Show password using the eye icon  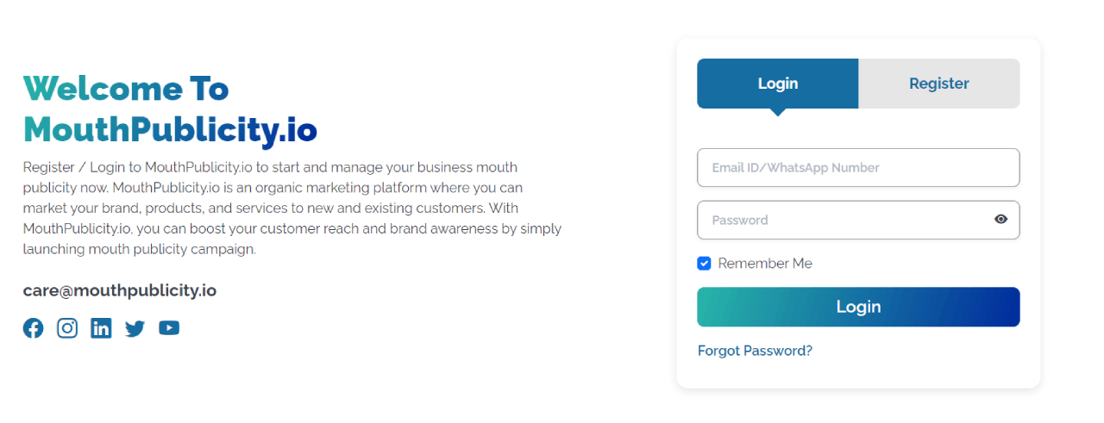(x=1000, y=220)
